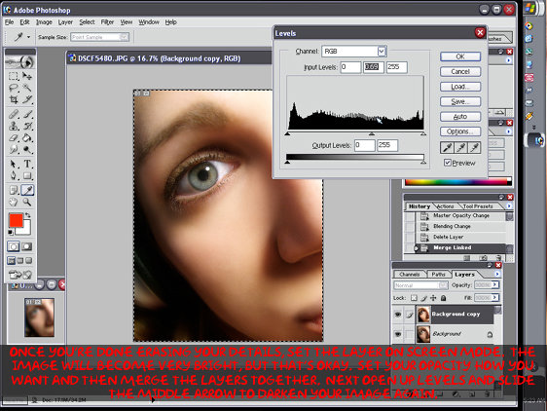This screenshot has height=411, width=547.
Task: Select the Zoom tool
Action: coord(27,202)
